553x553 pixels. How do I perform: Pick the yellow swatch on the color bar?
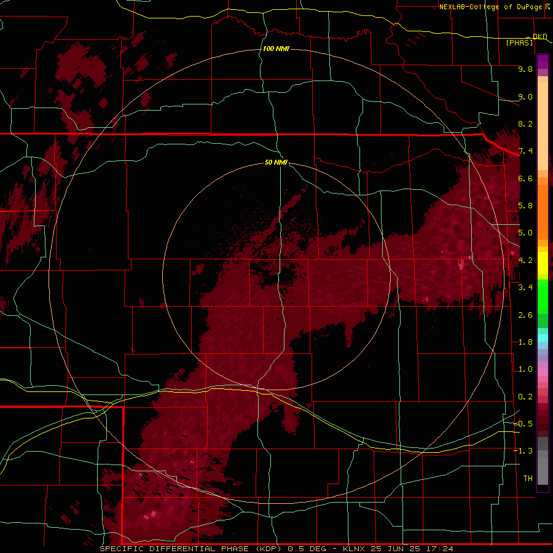pyautogui.click(x=543, y=263)
